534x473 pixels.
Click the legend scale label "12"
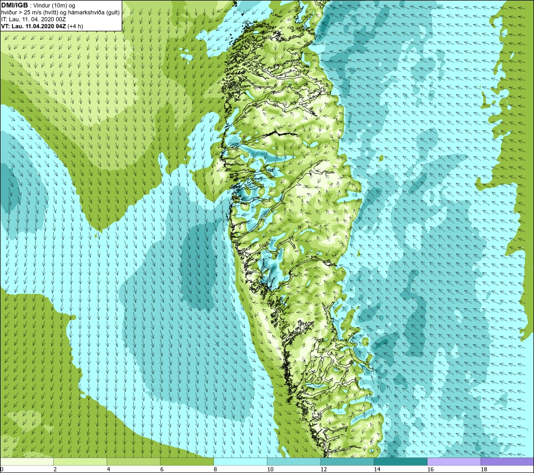pyautogui.click(x=324, y=469)
